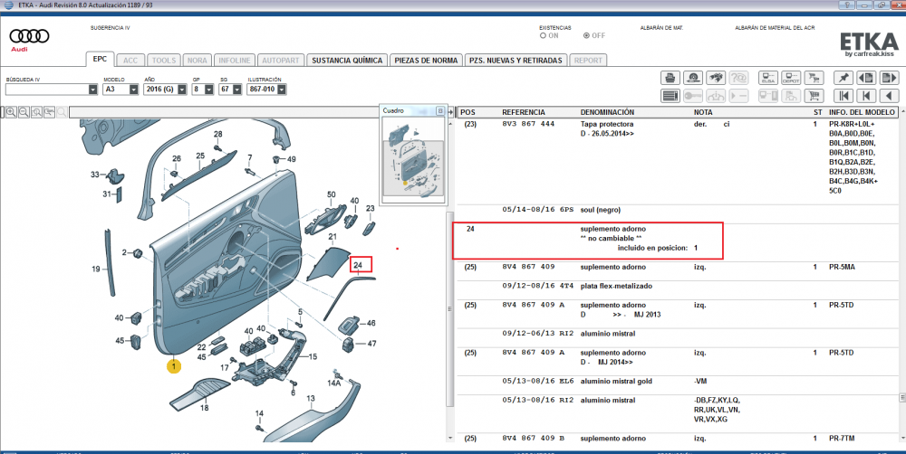Click callout number 18 in the diagram
906x454 pixels.
(x=205, y=408)
